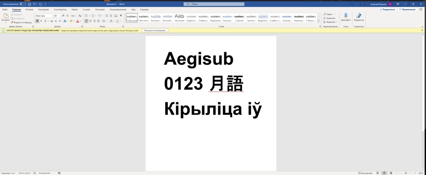Save document with the floppy disk icon
Image resolution: width=426 pixels, height=175 pixels.
point(29,4)
